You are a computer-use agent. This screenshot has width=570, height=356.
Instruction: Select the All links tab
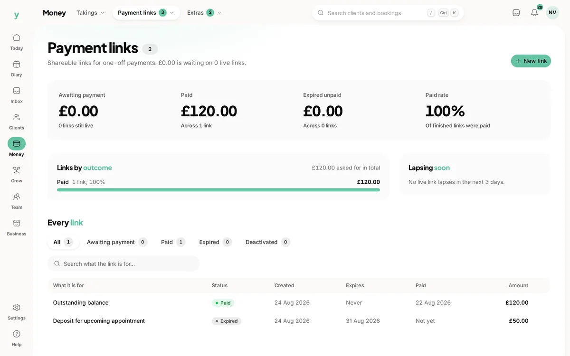[x=63, y=242]
